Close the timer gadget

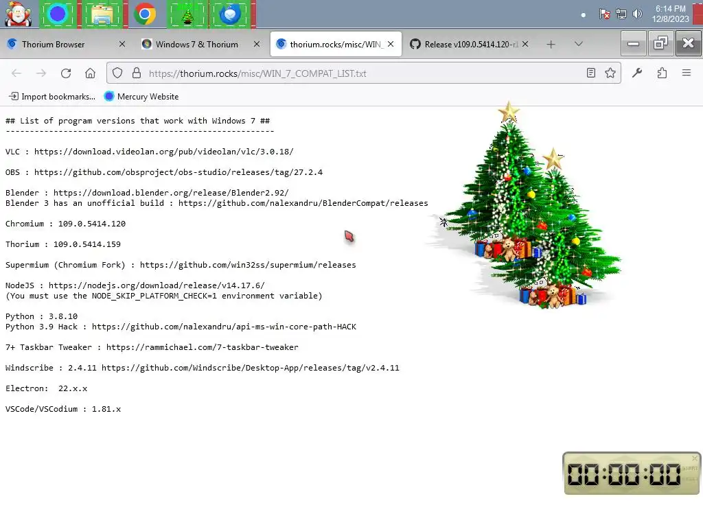(695, 458)
